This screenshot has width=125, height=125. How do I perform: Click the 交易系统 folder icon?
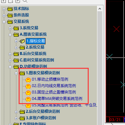[10, 22]
